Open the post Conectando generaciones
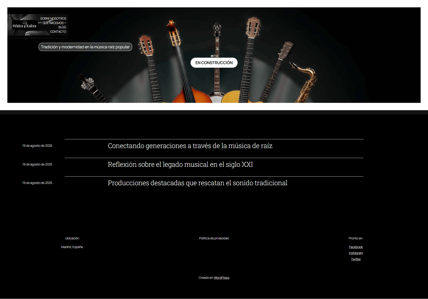Viewport: 428px width, 299px height. (x=190, y=146)
